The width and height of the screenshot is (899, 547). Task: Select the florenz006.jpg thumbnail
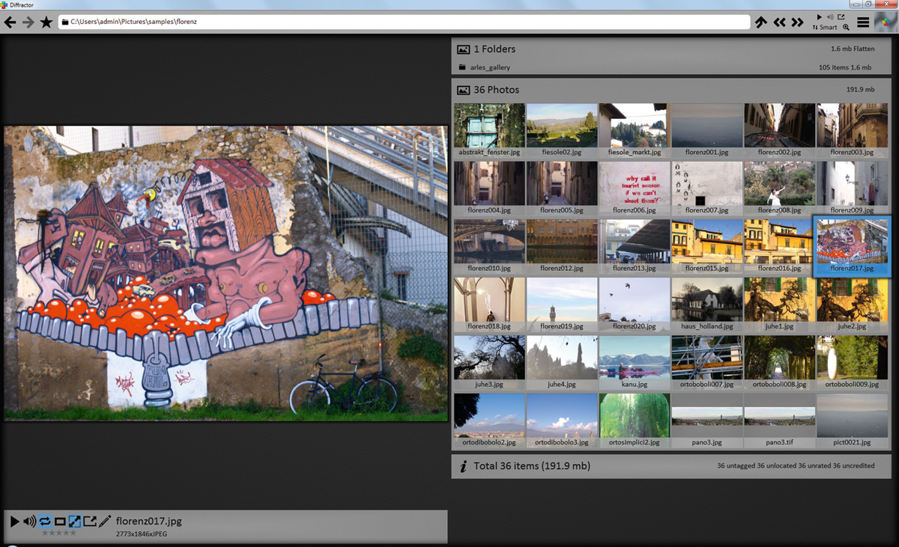[634, 188]
